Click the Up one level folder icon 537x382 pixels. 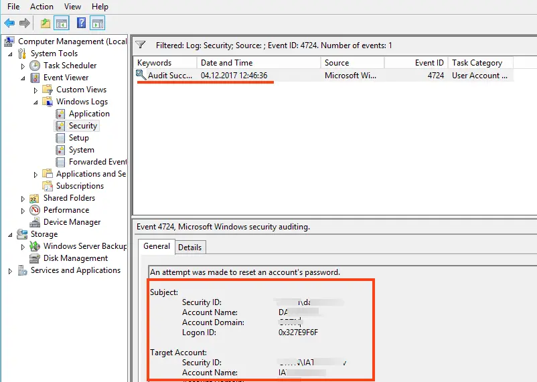[46, 23]
